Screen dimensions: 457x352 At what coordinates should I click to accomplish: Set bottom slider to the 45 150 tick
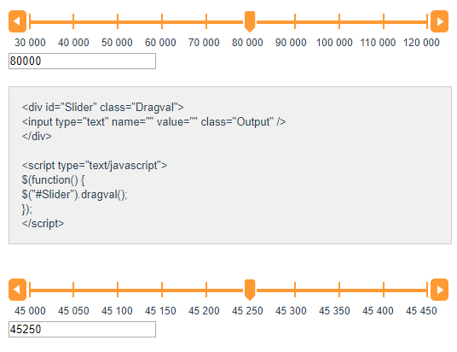162,290
